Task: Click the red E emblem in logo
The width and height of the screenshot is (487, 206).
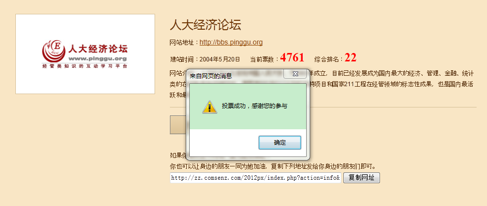Action: [x=54, y=51]
